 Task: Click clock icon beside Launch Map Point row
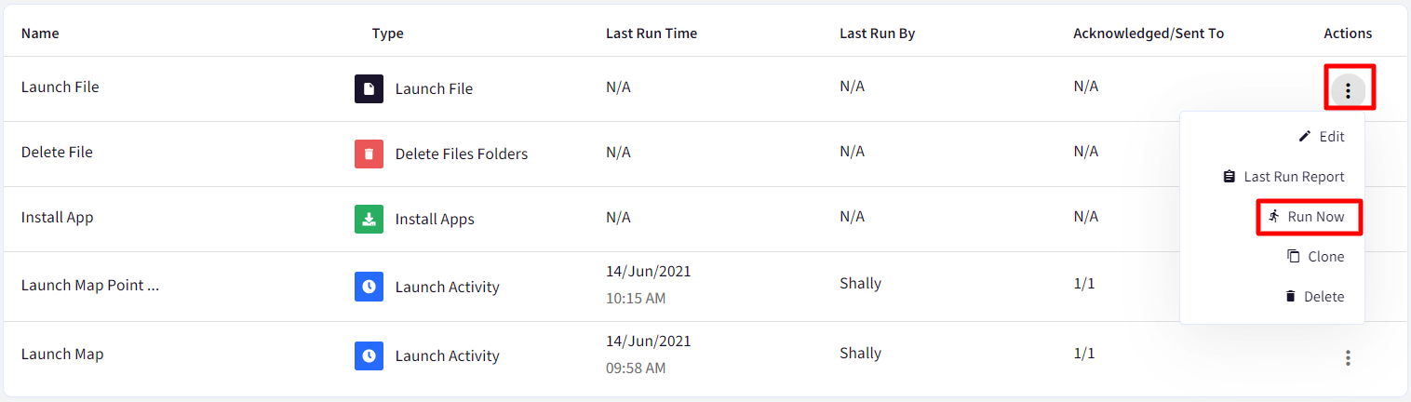[369, 287]
